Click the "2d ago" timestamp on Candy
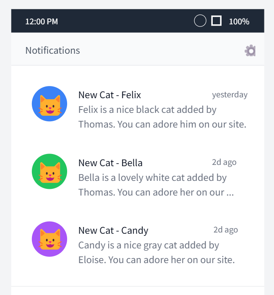The width and height of the screenshot is (274, 295). point(225,230)
